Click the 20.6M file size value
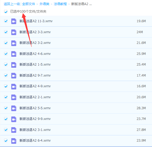The width and height of the screenshot is (152, 147). (141, 97)
